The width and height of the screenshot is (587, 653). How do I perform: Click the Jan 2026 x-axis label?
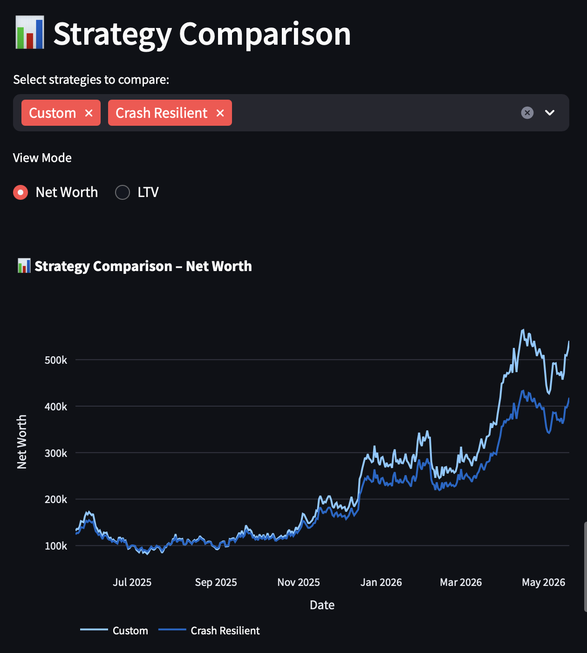[381, 582]
